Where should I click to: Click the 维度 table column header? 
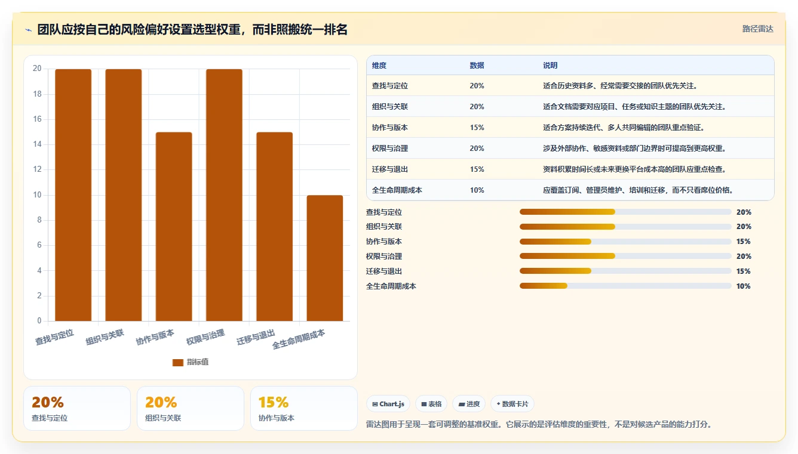click(x=379, y=66)
